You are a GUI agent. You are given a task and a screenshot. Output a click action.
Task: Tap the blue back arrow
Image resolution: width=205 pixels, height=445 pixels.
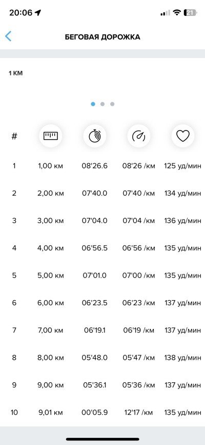click(x=8, y=36)
